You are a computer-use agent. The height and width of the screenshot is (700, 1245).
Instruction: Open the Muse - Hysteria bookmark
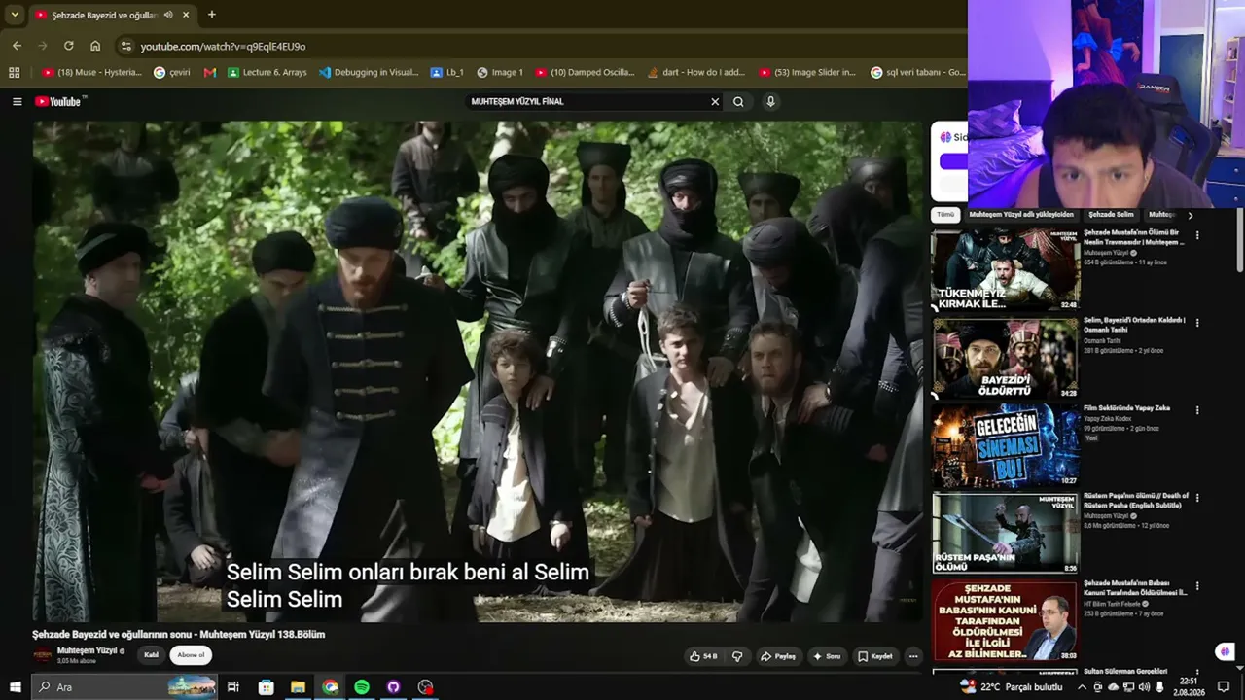click(92, 72)
